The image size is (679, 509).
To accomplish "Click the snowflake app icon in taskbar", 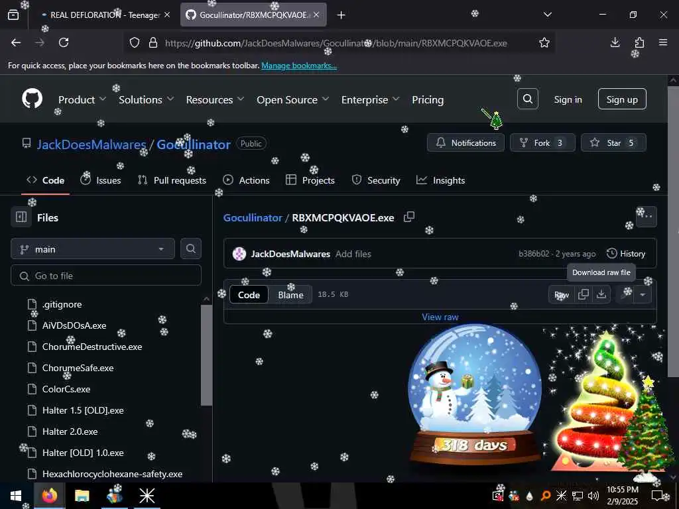I will (x=147, y=496).
